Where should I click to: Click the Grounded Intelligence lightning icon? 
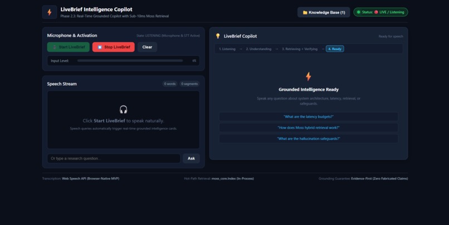[x=309, y=77]
